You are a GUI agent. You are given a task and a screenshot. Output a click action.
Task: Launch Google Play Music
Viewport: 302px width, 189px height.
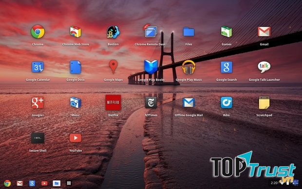[189, 67]
